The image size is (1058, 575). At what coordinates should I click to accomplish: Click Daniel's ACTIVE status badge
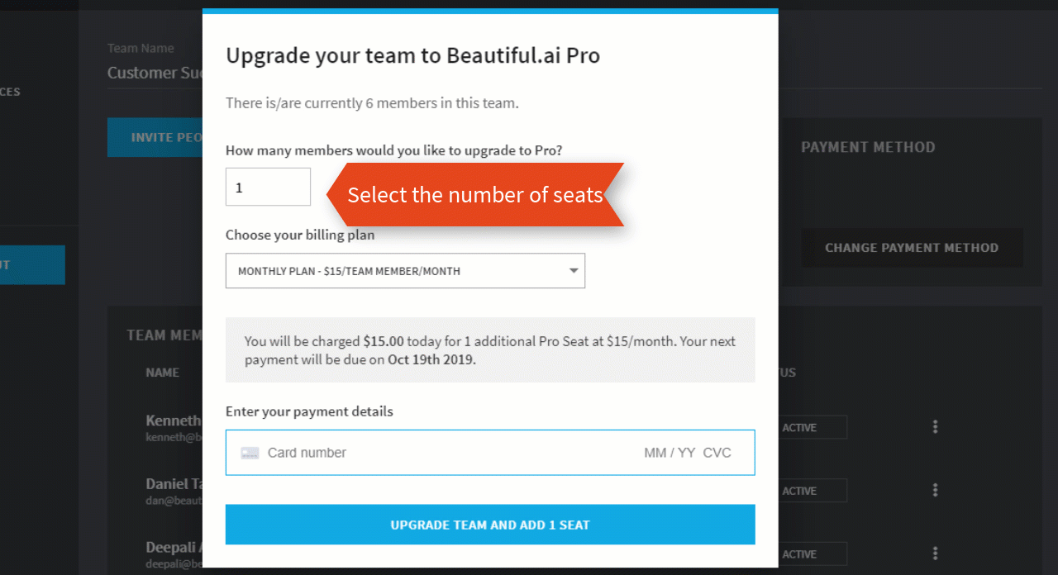click(x=812, y=491)
